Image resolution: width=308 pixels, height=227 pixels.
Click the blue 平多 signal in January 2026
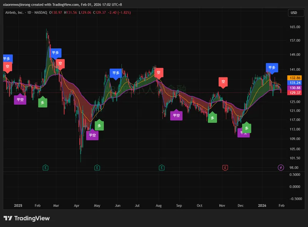click(272, 68)
